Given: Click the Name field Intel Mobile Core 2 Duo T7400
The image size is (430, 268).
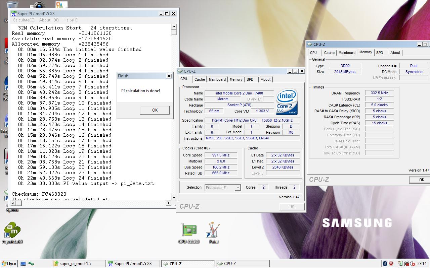Looking at the screenshot, I should pyautogui.click(x=239, y=93).
